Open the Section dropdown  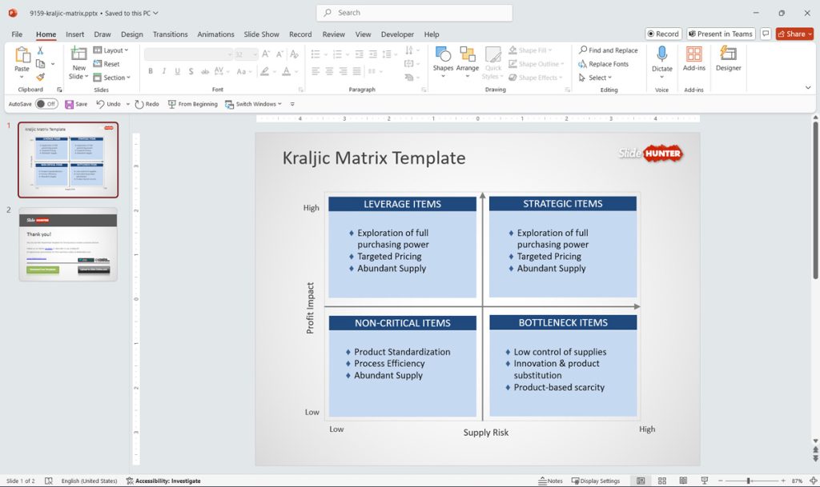click(x=112, y=78)
